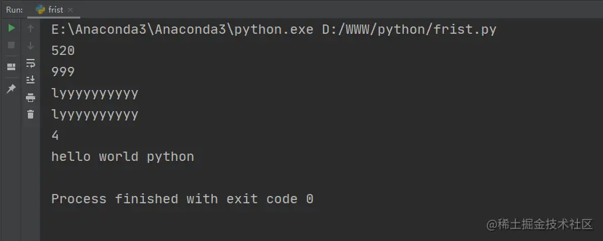The height and width of the screenshot is (241, 603).
Task: Click the up stack trace arrow
Action: pyautogui.click(x=31, y=28)
